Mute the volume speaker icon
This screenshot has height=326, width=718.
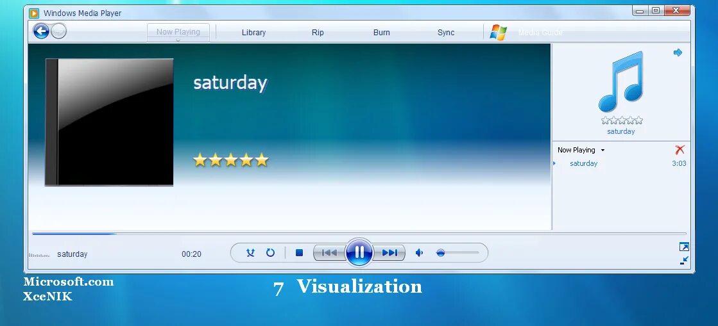419,252
